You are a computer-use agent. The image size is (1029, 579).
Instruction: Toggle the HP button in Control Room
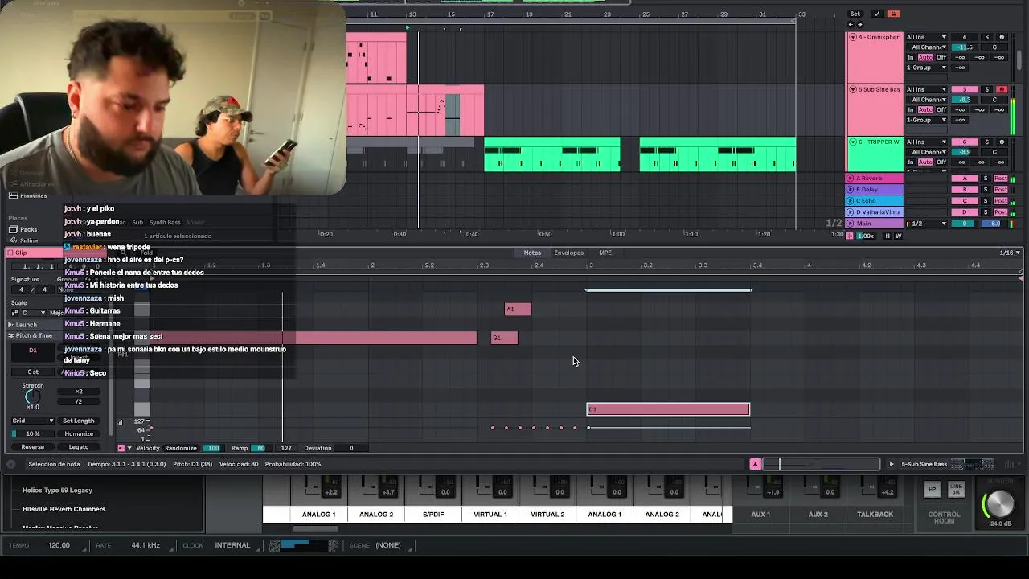pyautogui.click(x=933, y=489)
